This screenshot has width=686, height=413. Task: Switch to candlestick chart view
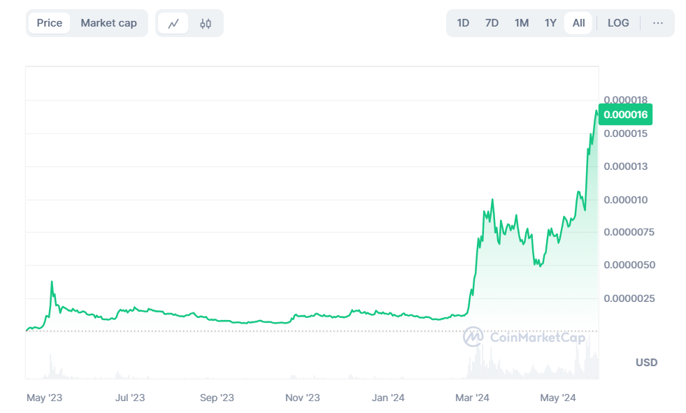[x=206, y=23]
